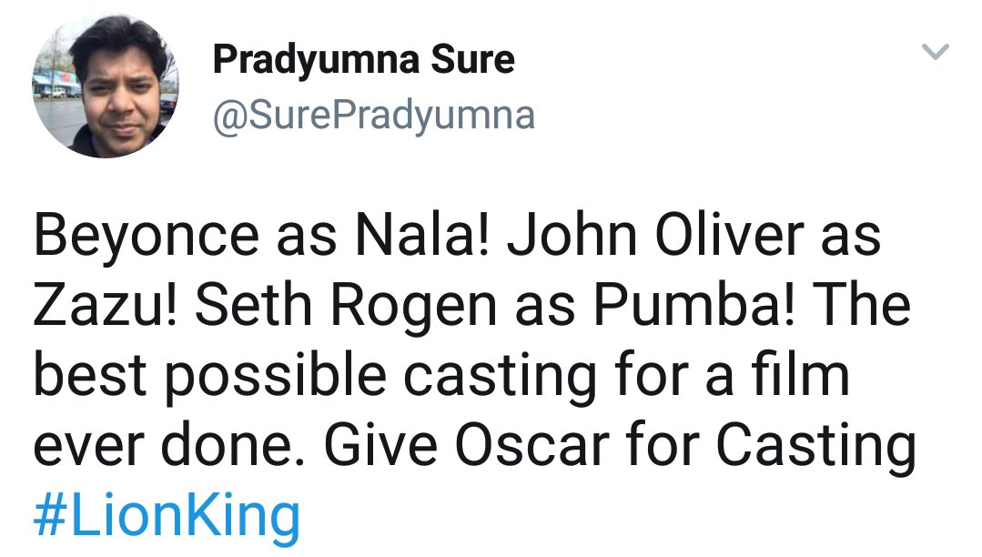
Task: Click 'Give Oscar for Casting' text
Action: click(x=620, y=445)
